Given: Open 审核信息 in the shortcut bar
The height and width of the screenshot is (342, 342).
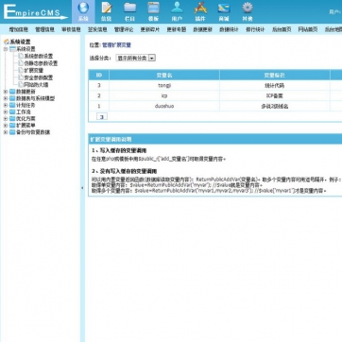Looking at the screenshot, I should coord(71,29).
